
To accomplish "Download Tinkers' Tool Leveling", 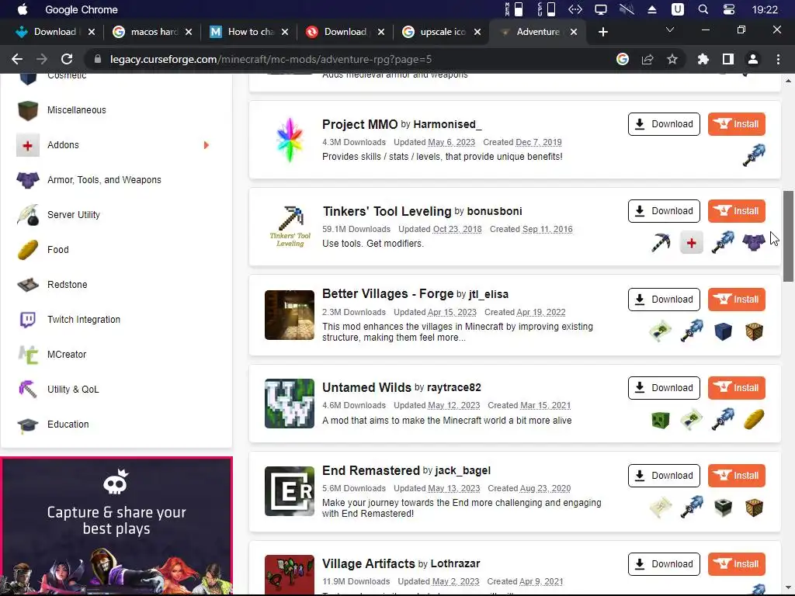I will 664,211.
